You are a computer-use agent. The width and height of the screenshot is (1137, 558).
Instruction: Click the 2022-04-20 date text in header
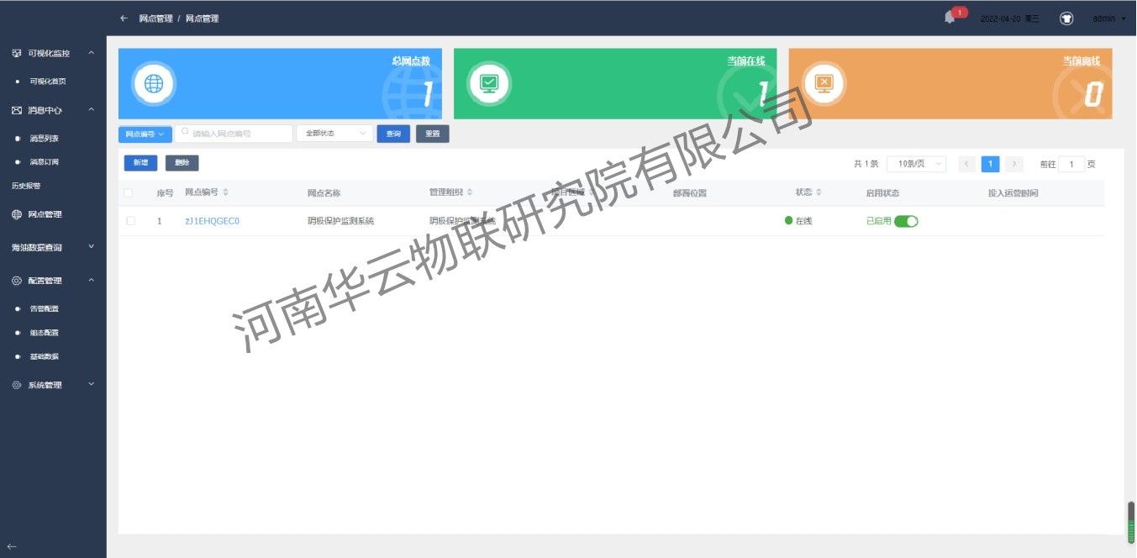coord(1000,18)
